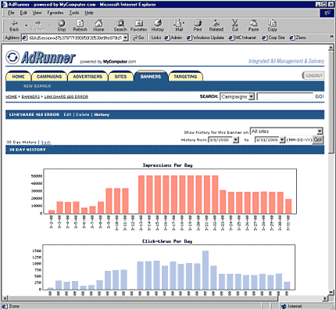Viewport: 336px width, 310px height.
Task: Click the HOME breadcrumb link
Action: 11,96
